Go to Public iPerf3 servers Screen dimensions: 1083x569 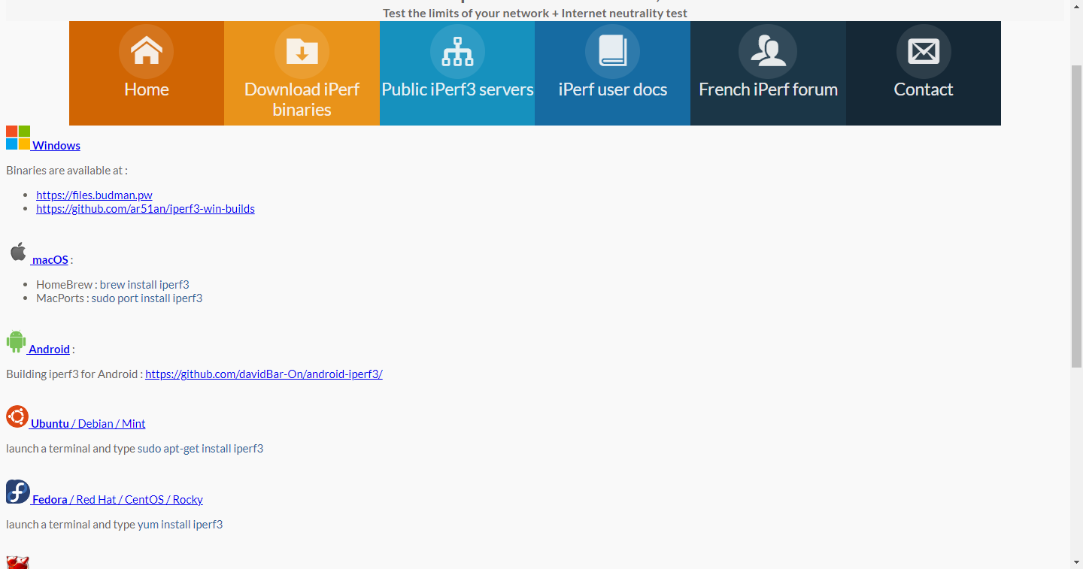457,73
